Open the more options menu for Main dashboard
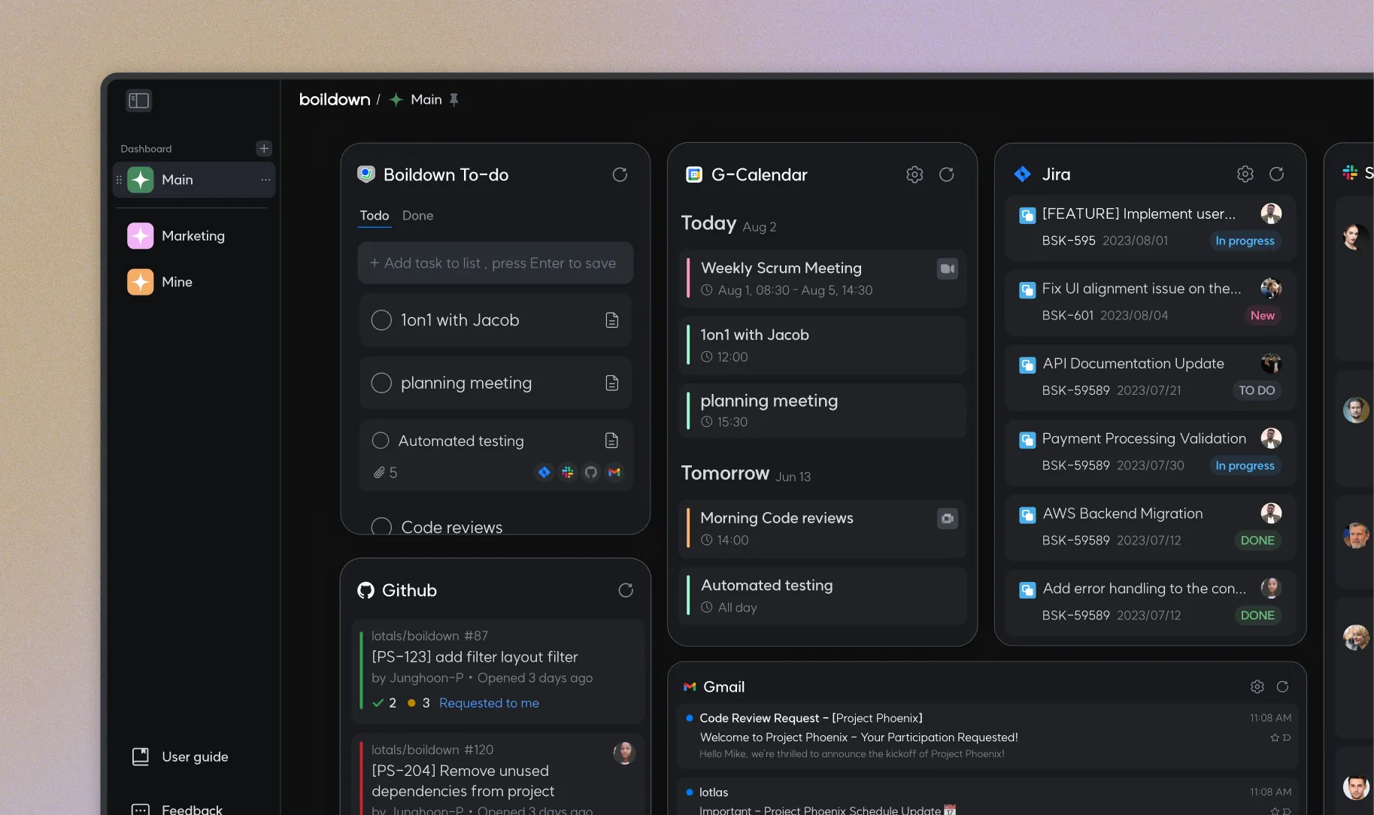 coord(265,180)
